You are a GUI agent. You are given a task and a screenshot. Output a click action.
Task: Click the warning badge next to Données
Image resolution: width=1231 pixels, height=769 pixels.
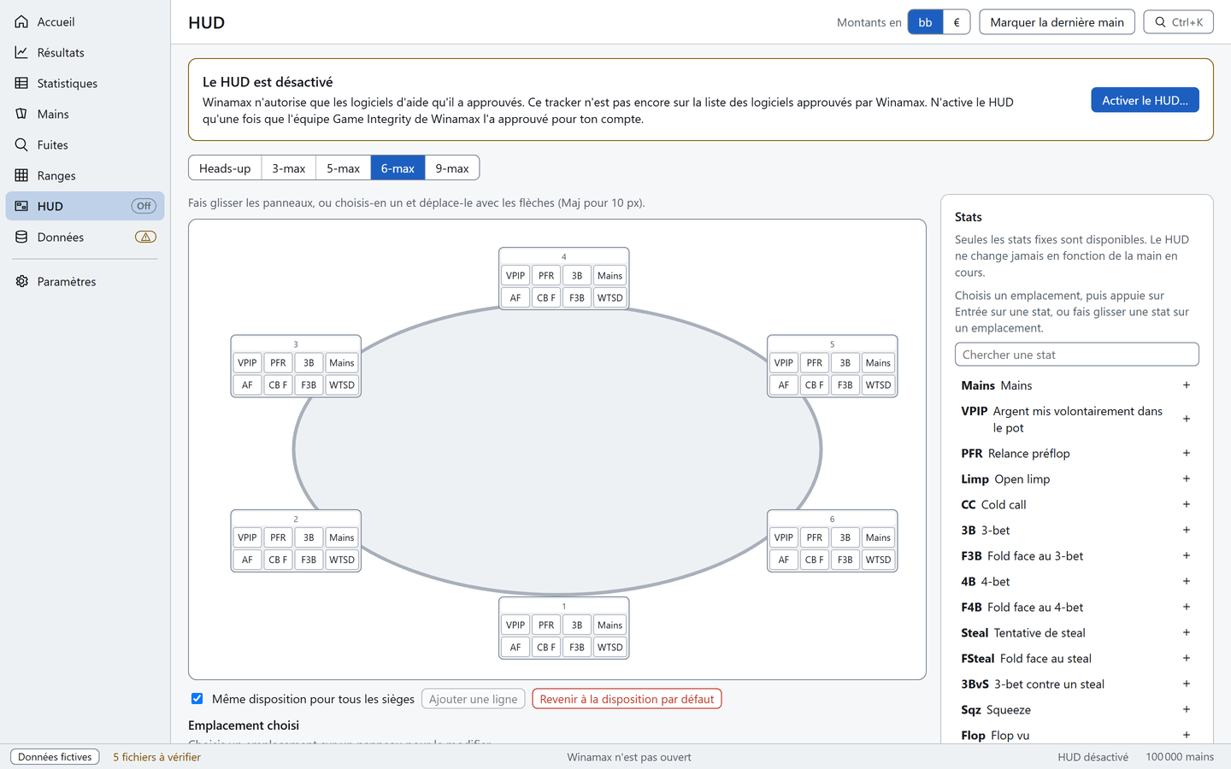pyautogui.click(x=145, y=237)
